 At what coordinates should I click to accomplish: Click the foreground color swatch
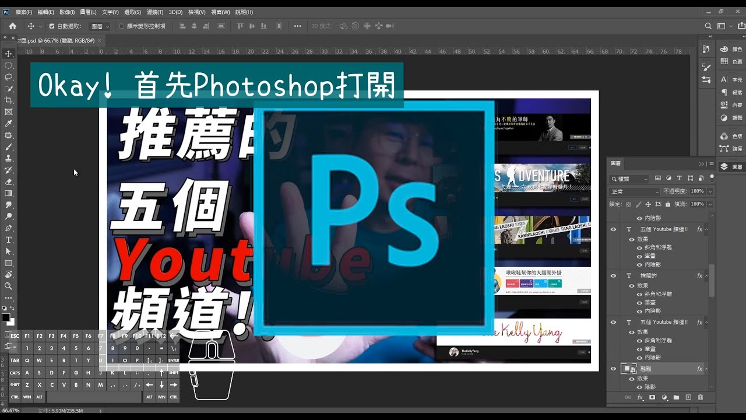6,317
